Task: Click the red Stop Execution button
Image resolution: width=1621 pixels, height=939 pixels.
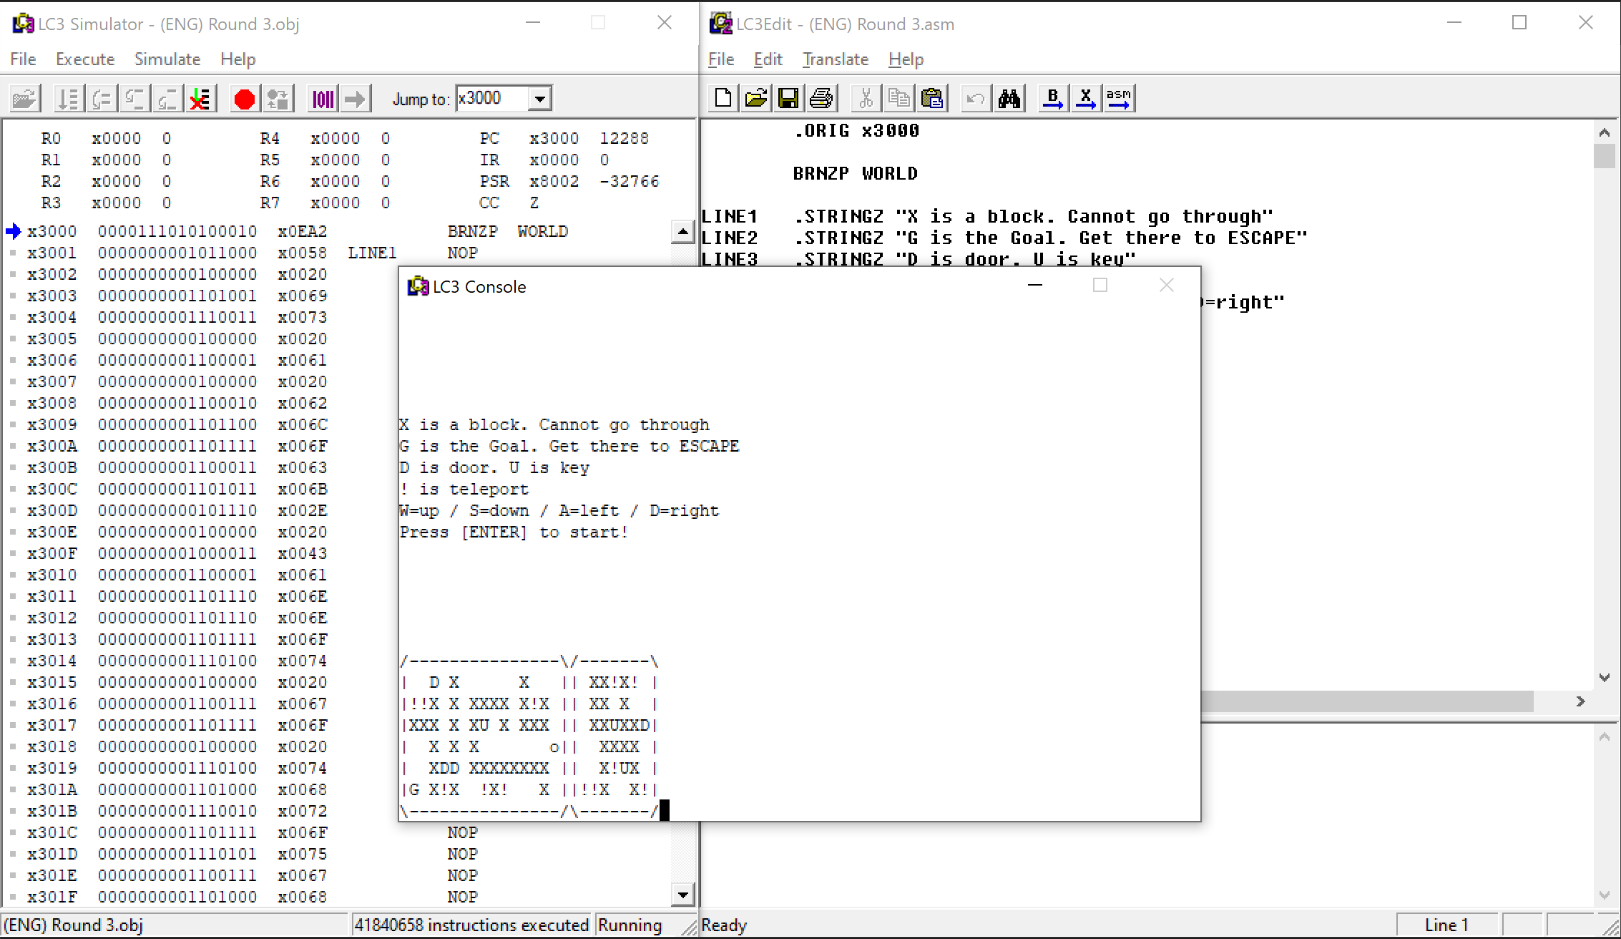Action: (244, 99)
